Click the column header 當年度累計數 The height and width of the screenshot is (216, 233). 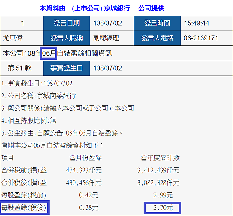(160, 158)
